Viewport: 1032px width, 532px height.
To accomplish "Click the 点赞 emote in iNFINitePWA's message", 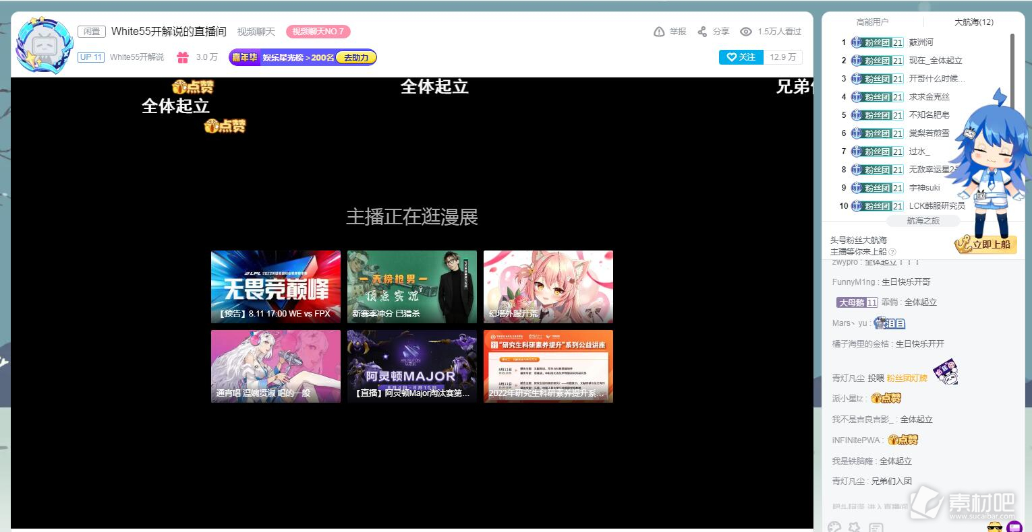I will coord(903,440).
